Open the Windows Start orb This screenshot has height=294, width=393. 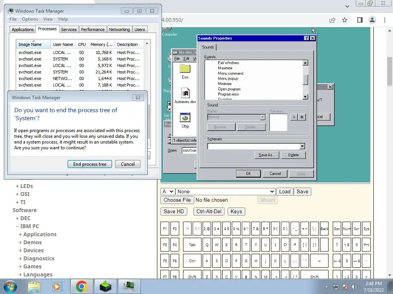(10, 286)
